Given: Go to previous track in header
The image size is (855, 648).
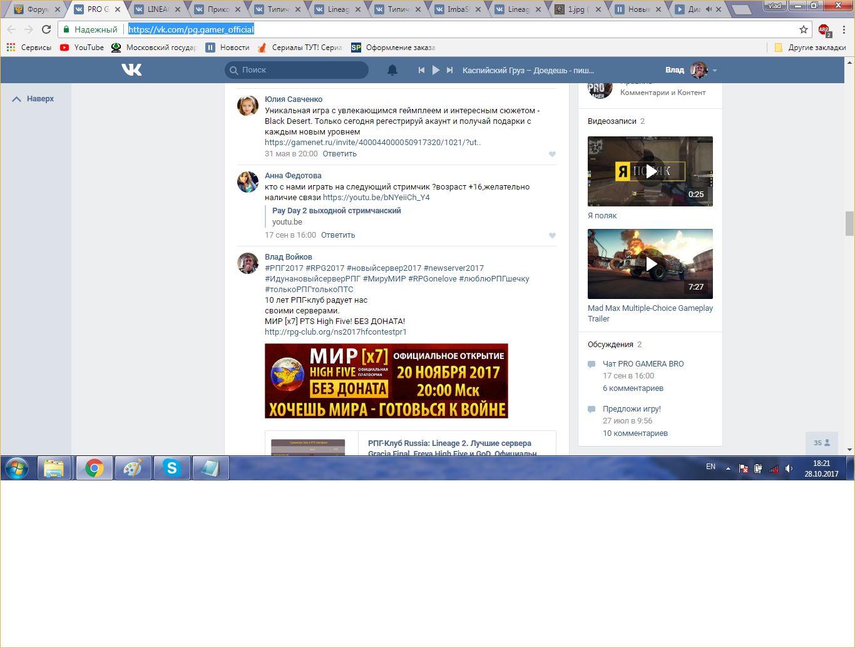Looking at the screenshot, I should 421,70.
